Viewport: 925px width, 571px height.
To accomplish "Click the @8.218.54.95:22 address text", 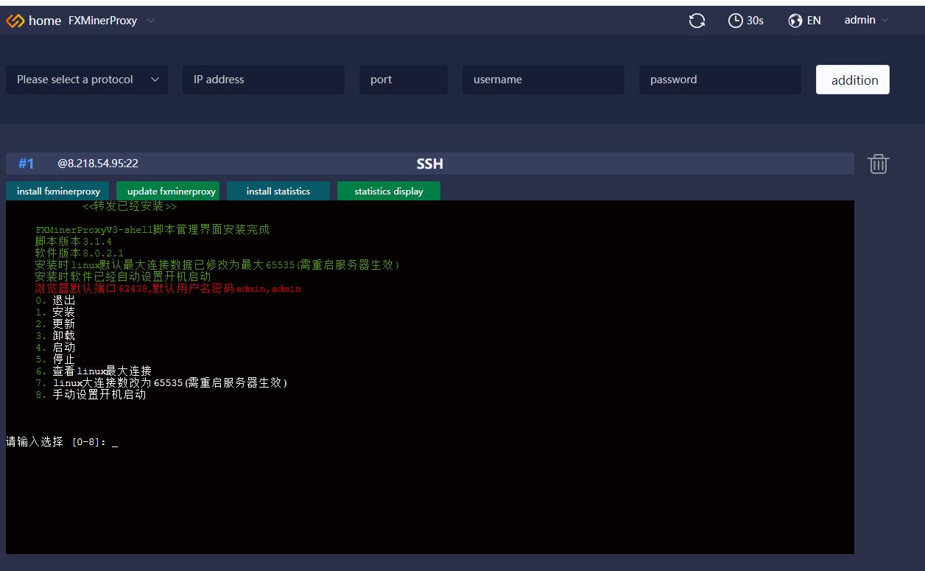I will pyautogui.click(x=98, y=164).
